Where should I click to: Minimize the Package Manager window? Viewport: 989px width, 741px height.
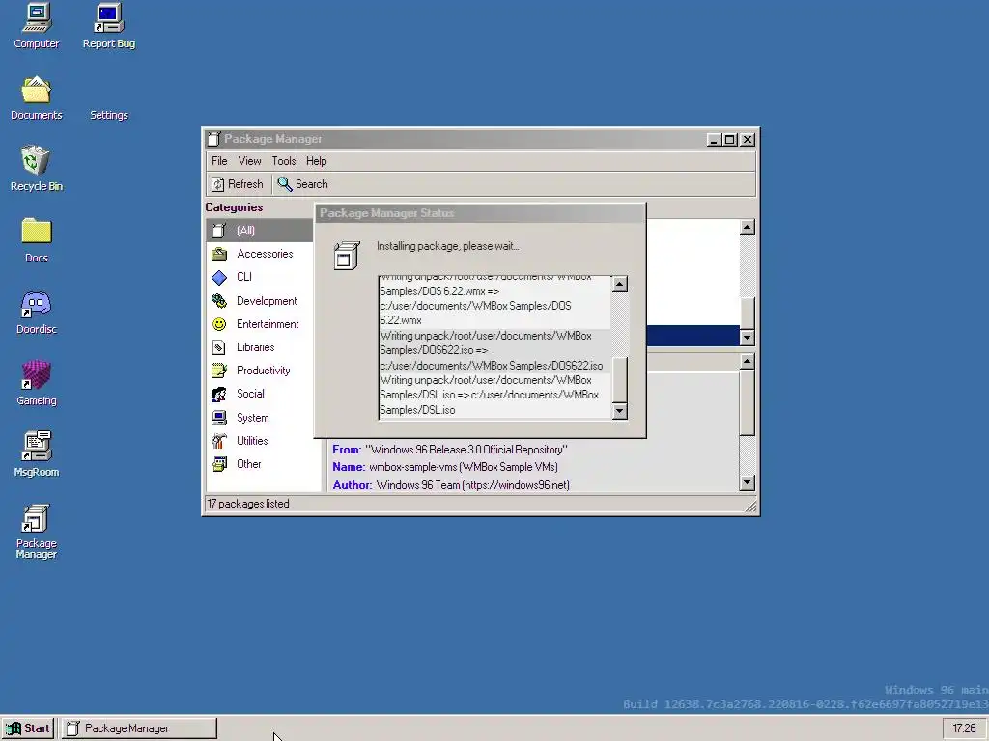pyautogui.click(x=714, y=140)
